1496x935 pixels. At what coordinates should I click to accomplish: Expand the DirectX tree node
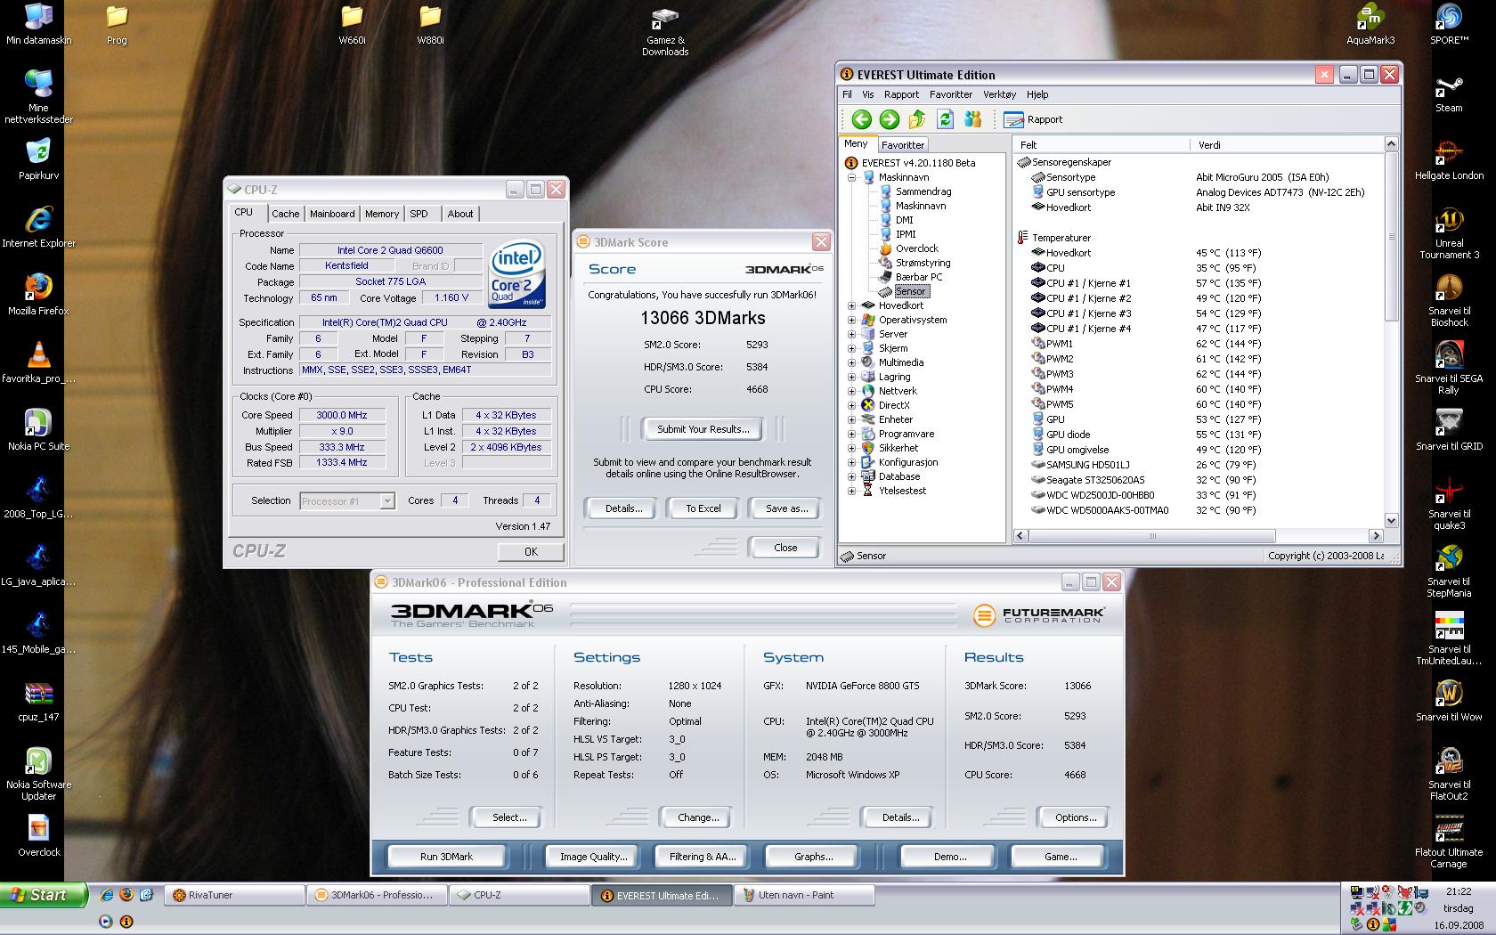(851, 405)
